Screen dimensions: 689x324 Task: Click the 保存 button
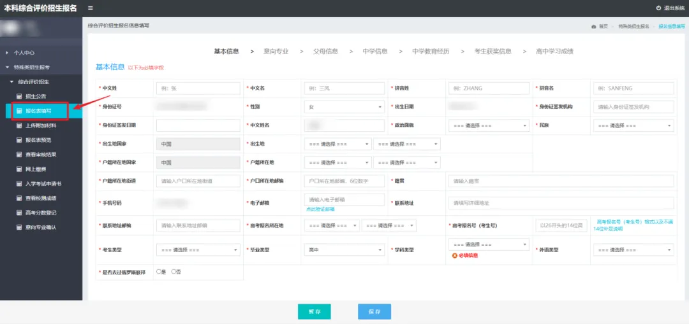(x=374, y=312)
